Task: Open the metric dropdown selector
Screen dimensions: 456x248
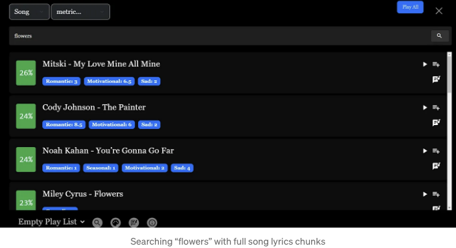Action: (x=80, y=12)
